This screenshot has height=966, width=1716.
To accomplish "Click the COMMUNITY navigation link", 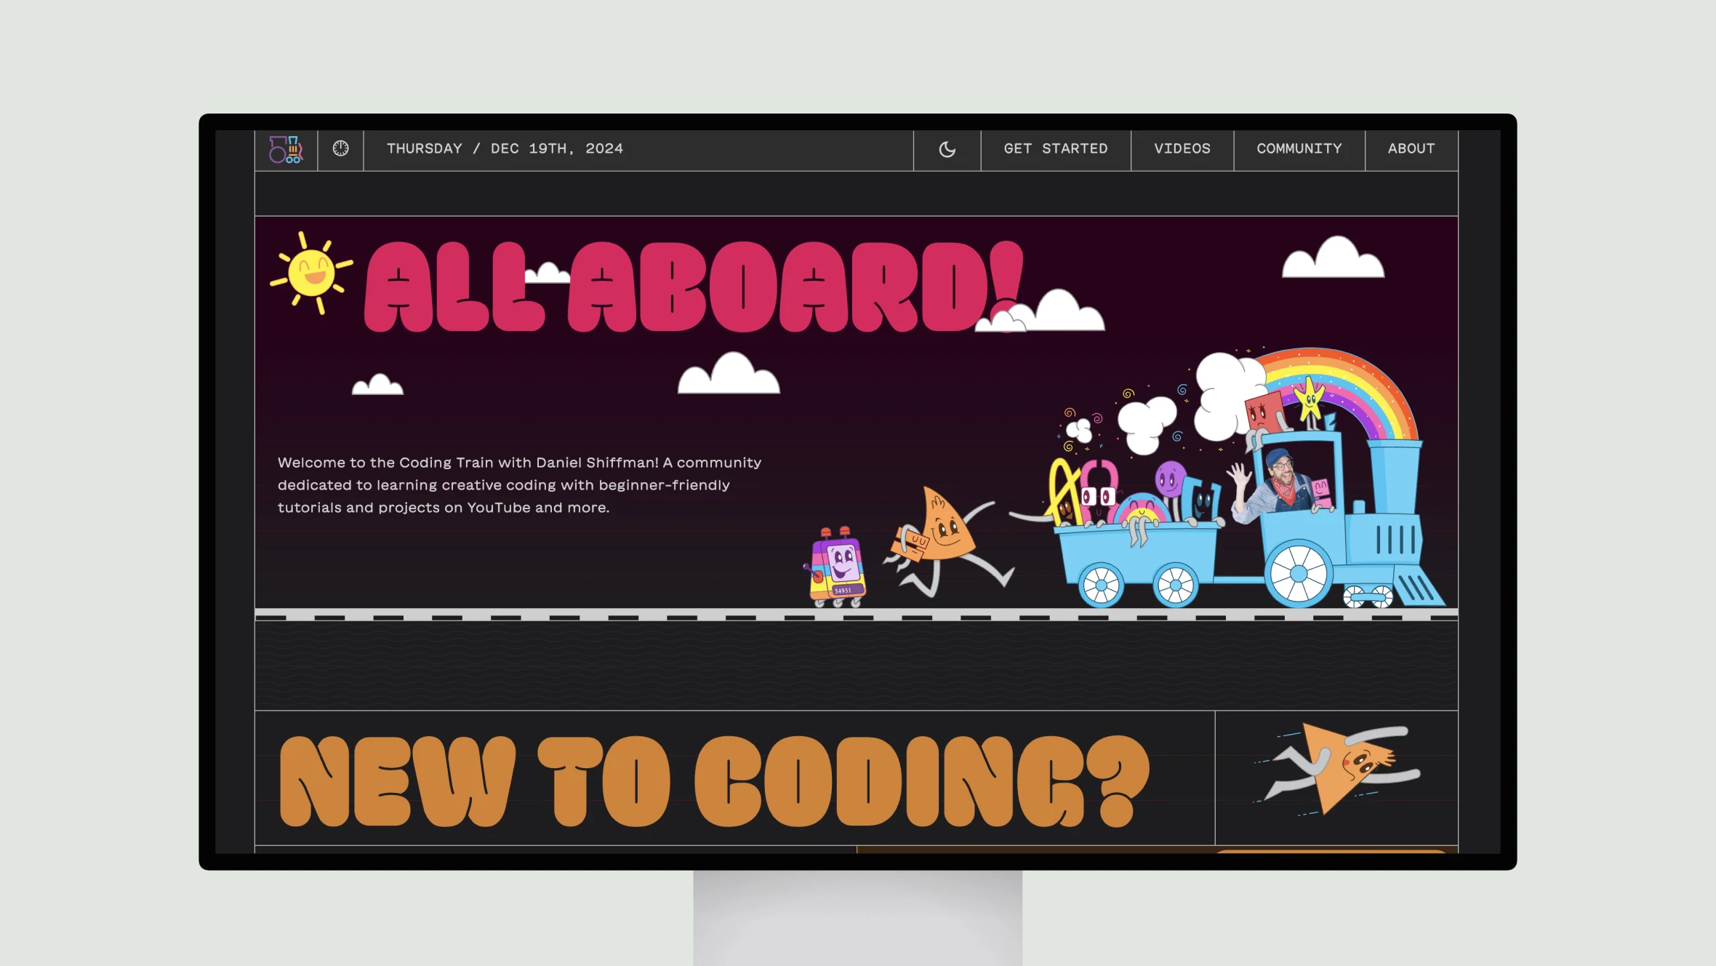I will (1299, 148).
